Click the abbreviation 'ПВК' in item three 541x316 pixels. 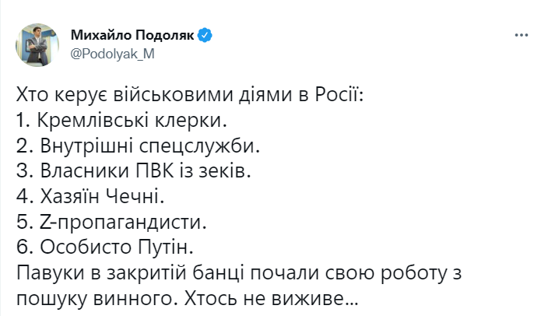pos(155,170)
